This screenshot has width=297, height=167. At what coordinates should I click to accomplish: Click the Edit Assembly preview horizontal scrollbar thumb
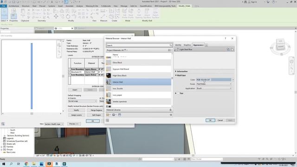coord(32,114)
